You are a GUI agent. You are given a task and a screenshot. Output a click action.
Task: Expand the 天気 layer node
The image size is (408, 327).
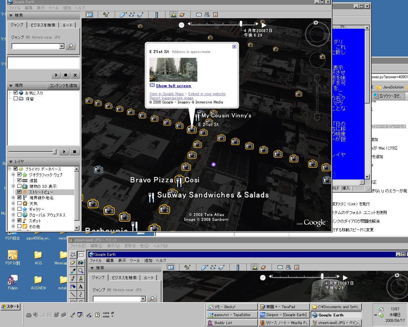(x=13, y=203)
